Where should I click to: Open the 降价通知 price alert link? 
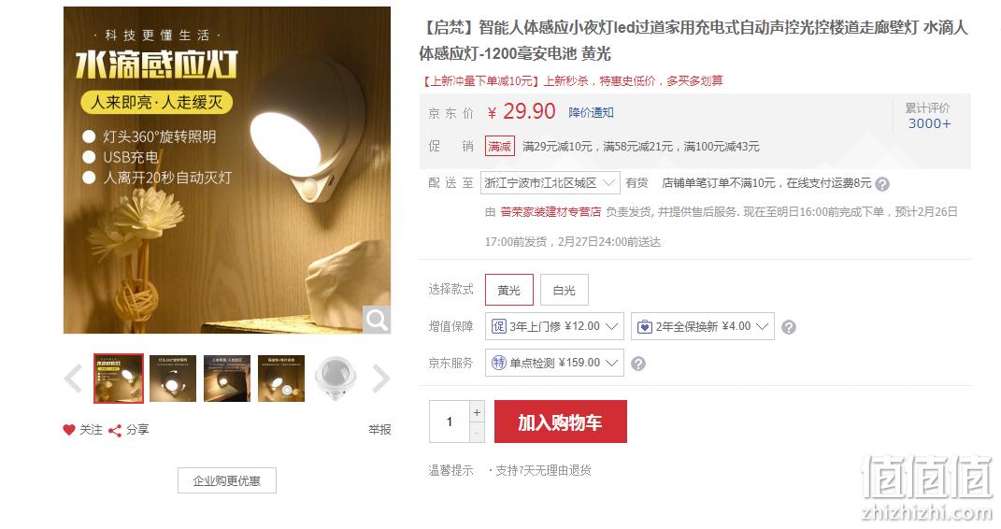(591, 112)
